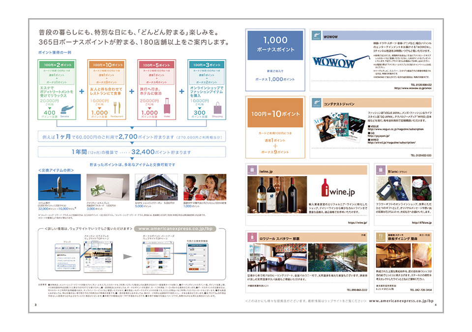
Task: Click the Restaurant icon beside 鉄板ダイニング header
Action: click(x=381, y=237)
